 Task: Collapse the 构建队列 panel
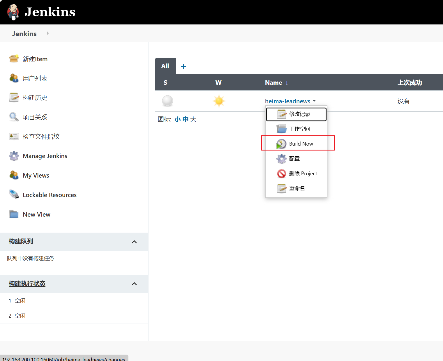[x=134, y=242]
